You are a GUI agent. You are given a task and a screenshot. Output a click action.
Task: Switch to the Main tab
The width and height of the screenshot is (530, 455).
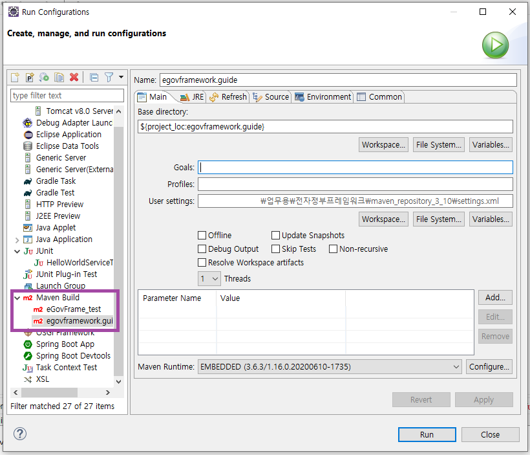153,97
